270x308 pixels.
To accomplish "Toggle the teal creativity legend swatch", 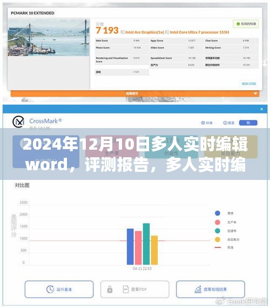I will point(218,231).
